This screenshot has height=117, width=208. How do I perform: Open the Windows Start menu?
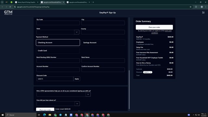coord(3,115)
